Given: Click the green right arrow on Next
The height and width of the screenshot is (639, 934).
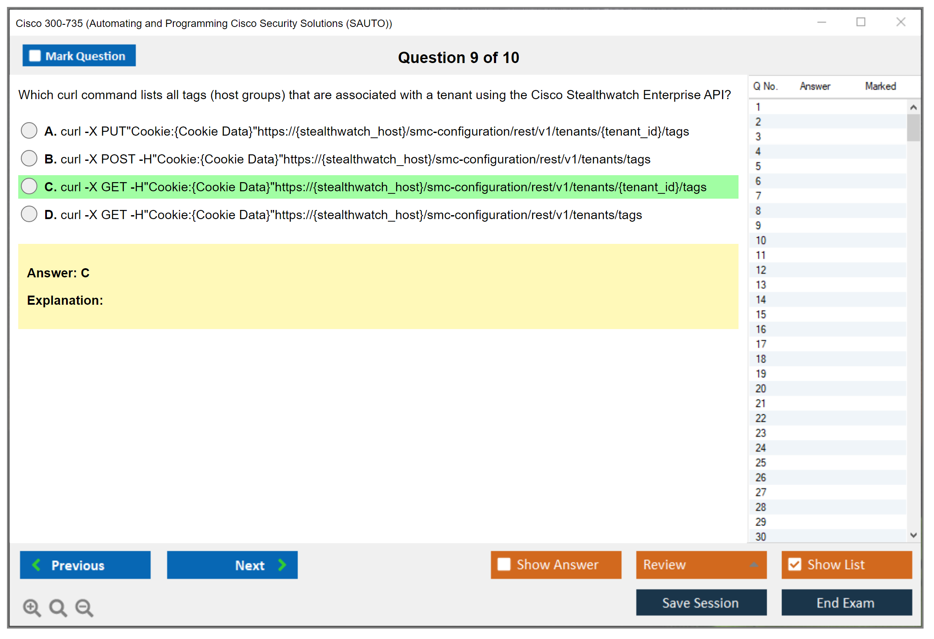Looking at the screenshot, I should (x=282, y=565).
